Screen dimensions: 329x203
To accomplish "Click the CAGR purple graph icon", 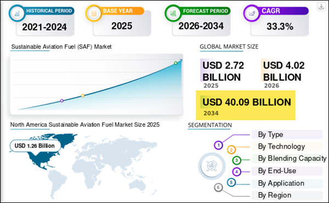I will (x=252, y=13).
